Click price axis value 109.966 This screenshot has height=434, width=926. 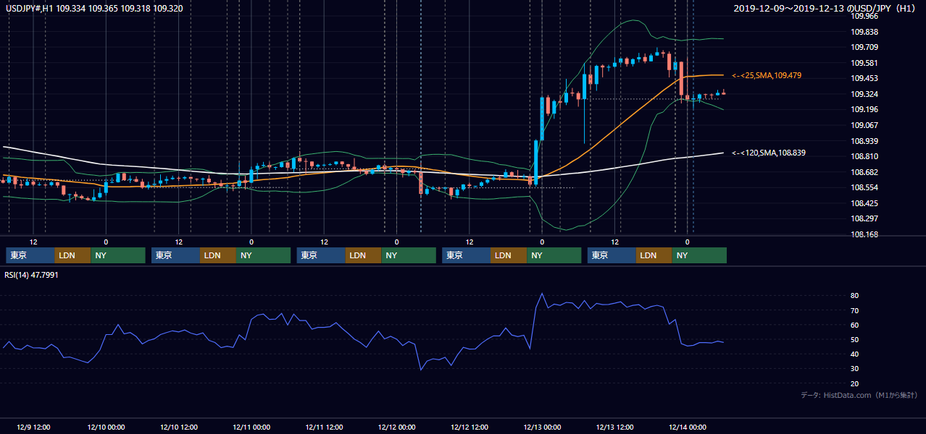click(x=864, y=16)
